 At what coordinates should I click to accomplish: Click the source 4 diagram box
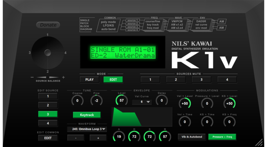tap(133, 30)
